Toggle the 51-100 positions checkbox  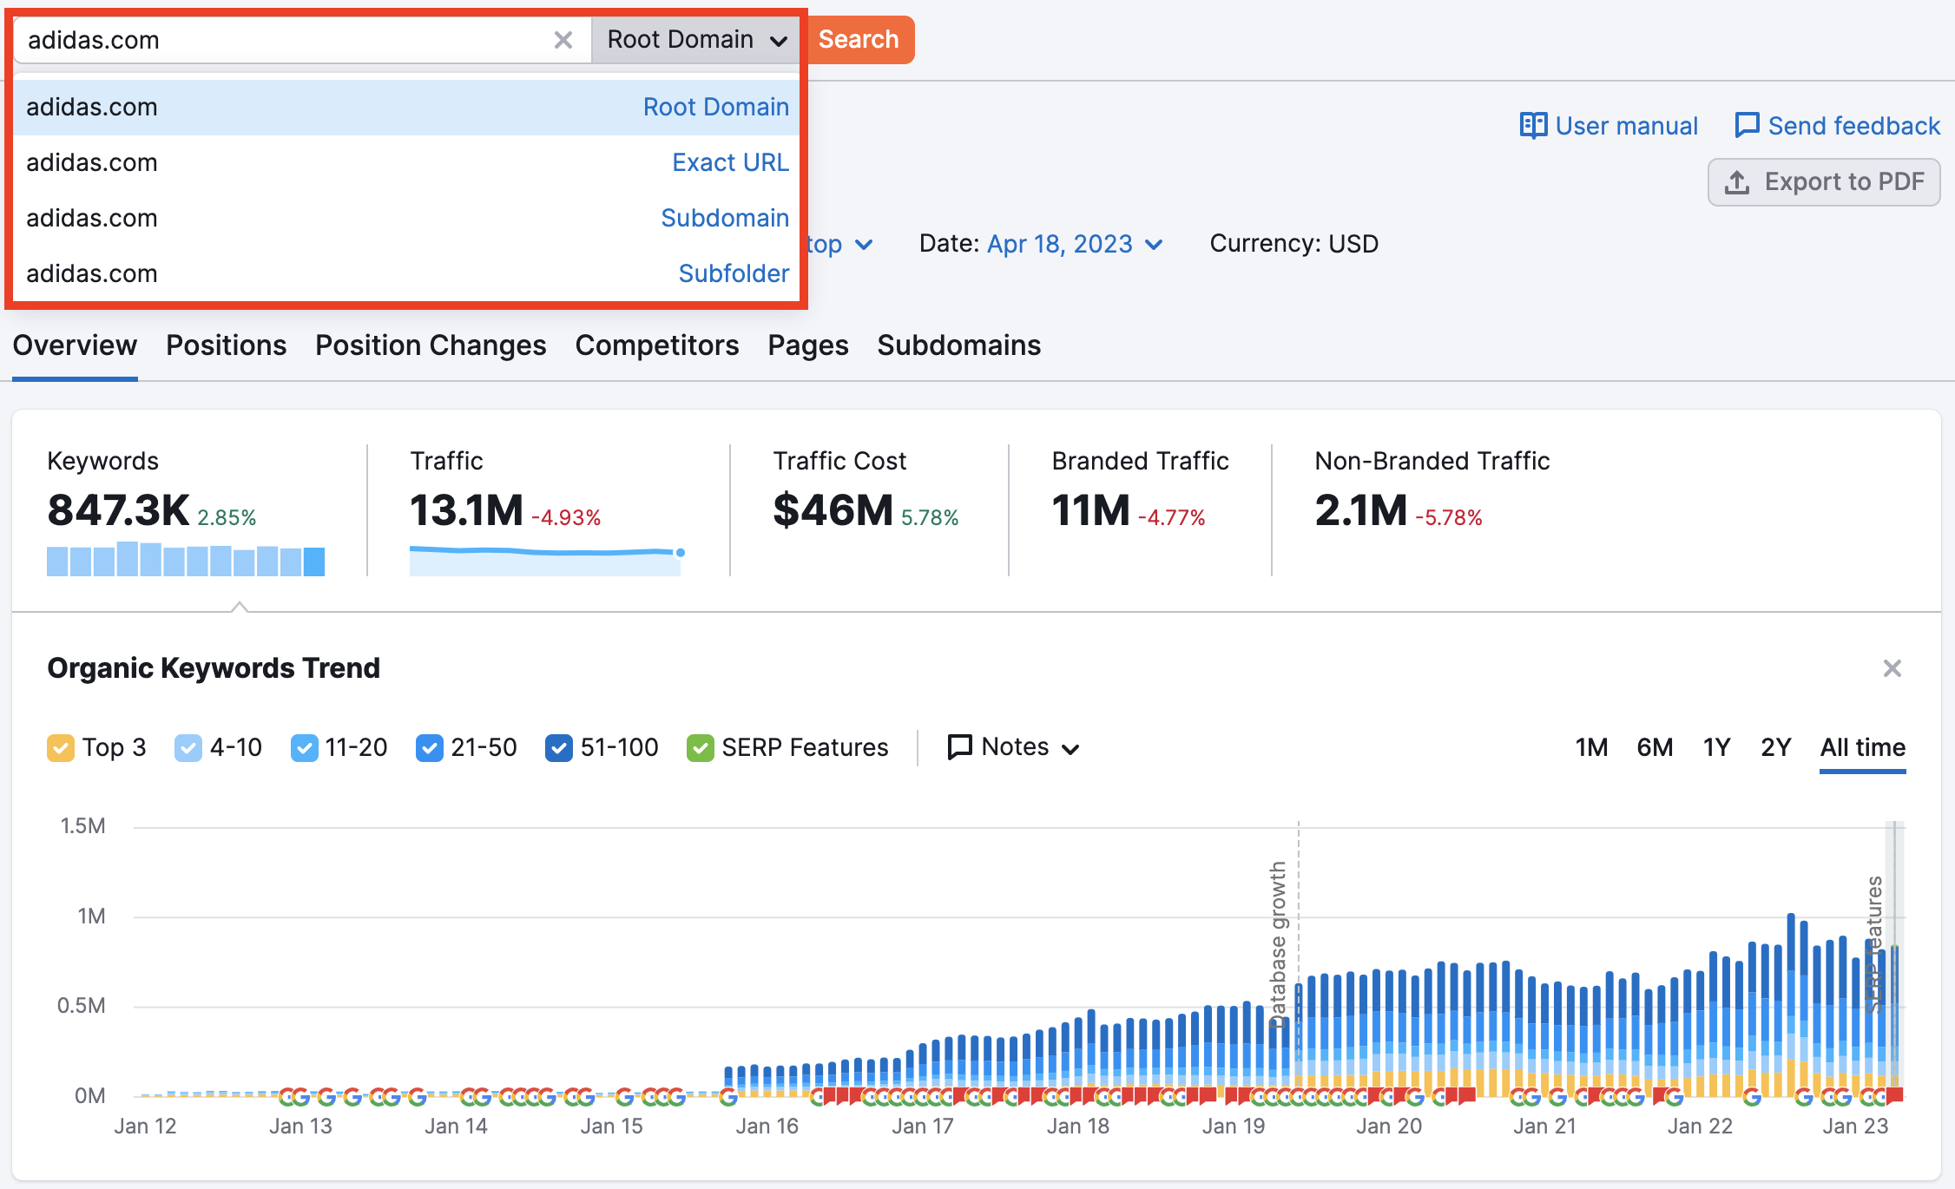pos(559,748)
